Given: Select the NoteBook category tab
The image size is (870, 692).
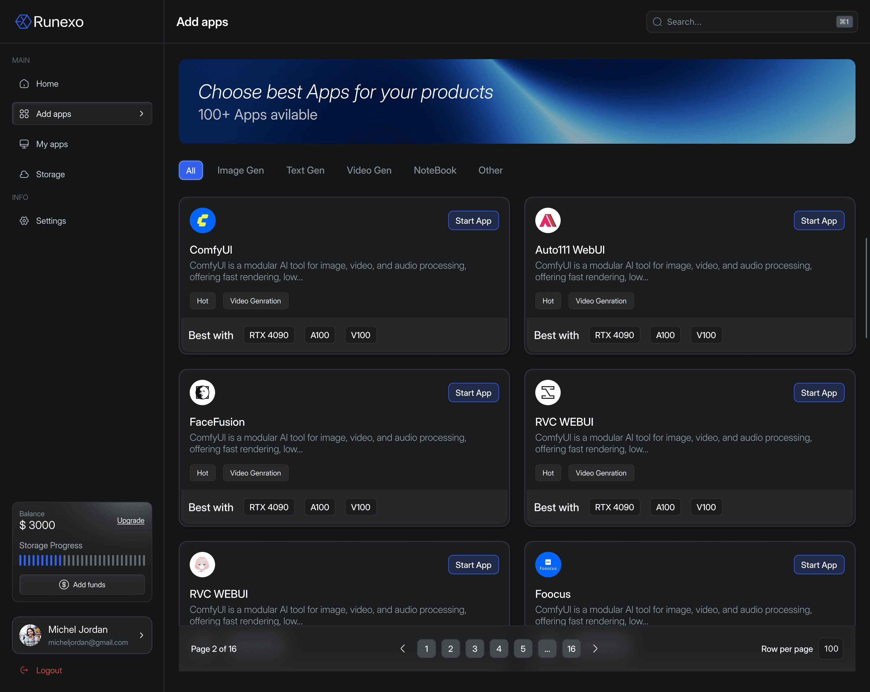Looking at the screenshot, I should pos(435,170).
